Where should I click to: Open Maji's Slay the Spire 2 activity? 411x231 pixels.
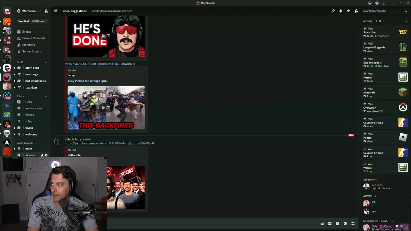point(385,63)
